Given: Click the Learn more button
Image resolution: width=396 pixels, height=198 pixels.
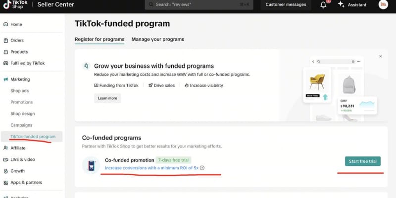Looking at the screenshot, I should point(107,98).
